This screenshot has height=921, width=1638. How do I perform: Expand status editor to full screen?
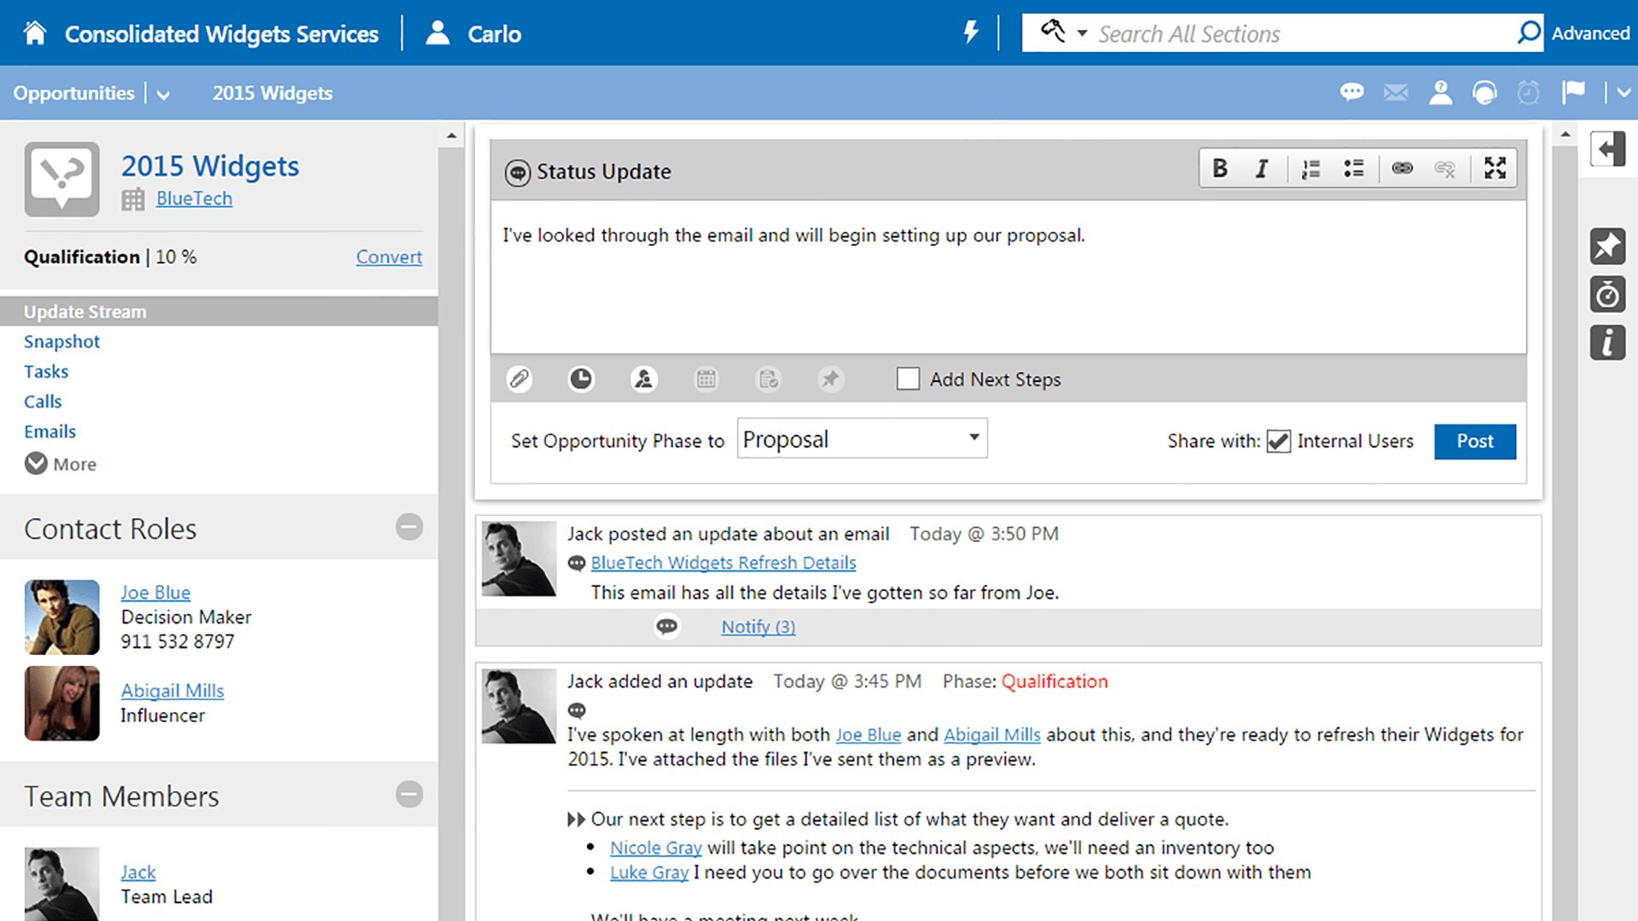point(1495,168)
